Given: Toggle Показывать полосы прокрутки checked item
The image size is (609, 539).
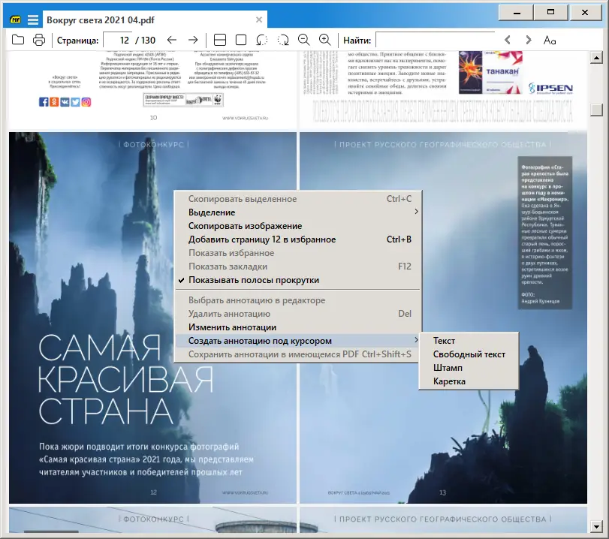Looking at the screenshot, I should (x=297, y=280).
